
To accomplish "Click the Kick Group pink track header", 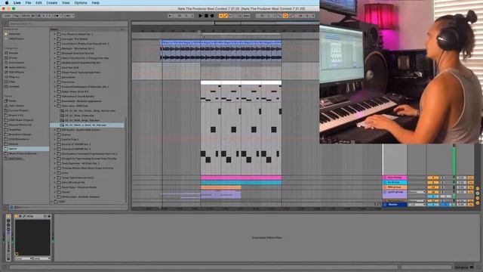I will [395, 178].
